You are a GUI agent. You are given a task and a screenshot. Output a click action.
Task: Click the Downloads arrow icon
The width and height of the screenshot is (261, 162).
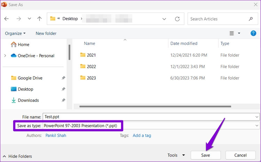pos(14,100)
